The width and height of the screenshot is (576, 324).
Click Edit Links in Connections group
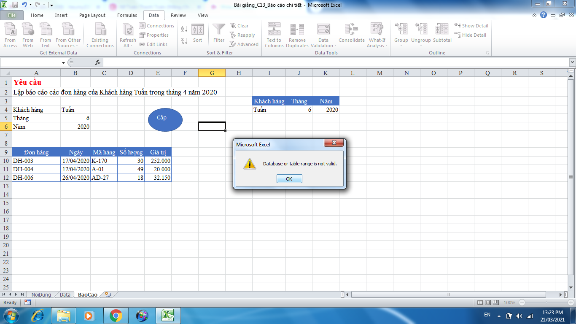153,44
